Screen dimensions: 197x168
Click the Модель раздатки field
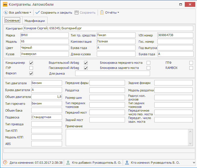pos(173,90)
